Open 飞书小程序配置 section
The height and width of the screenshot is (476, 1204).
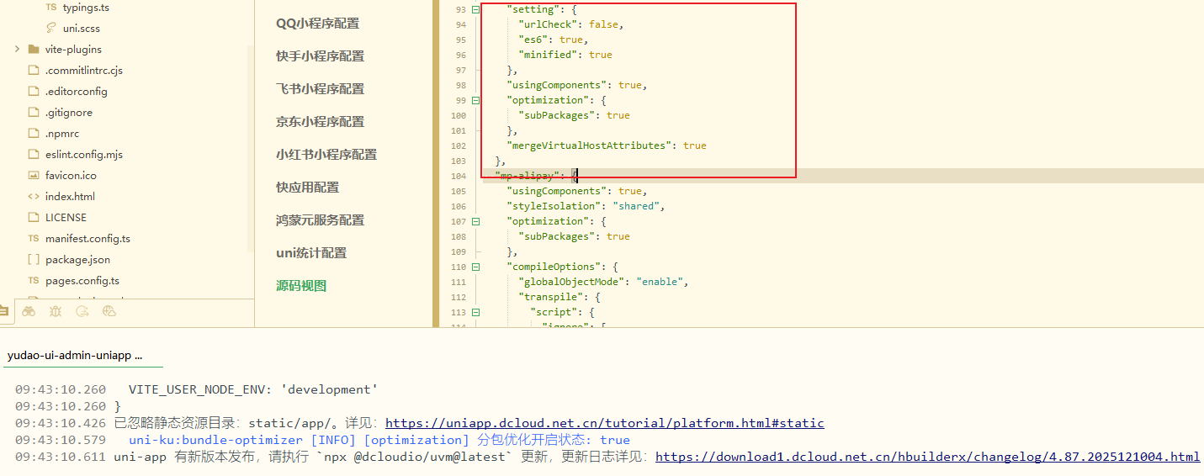click(x=321, y=89)
